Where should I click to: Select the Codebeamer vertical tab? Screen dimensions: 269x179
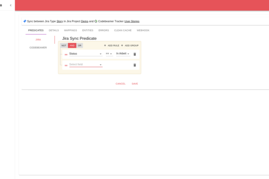38,47
